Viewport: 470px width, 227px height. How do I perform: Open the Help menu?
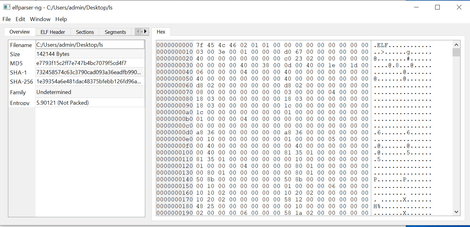tap(61, 19)
